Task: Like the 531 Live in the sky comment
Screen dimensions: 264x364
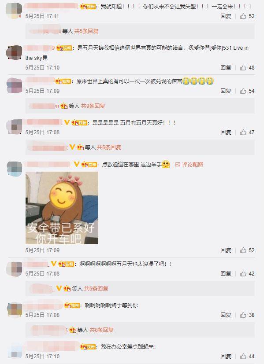Action: 243,67
